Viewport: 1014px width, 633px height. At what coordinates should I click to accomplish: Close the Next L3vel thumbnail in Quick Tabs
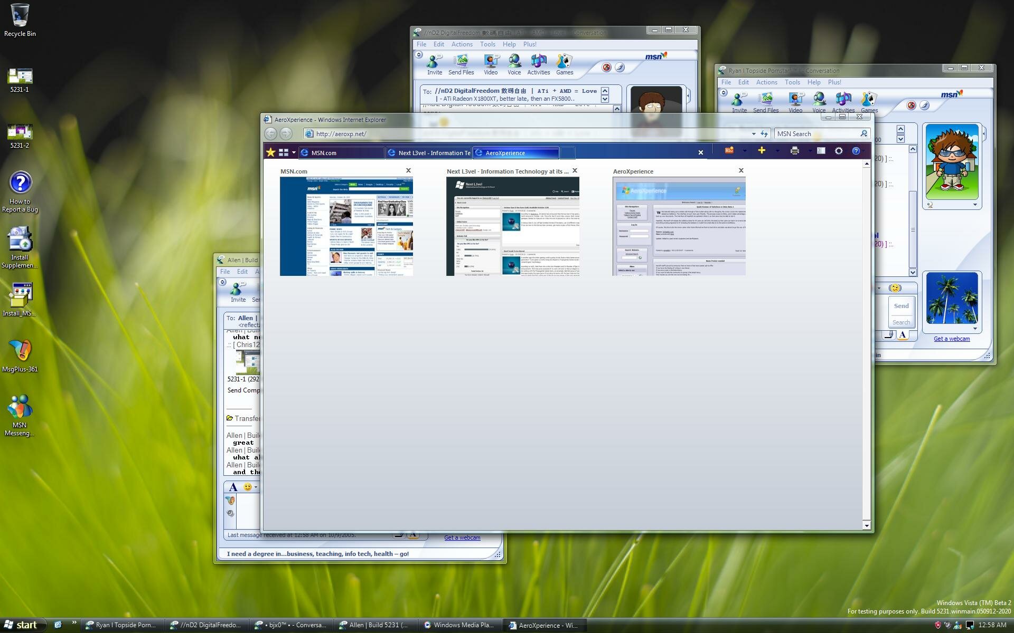point(575,170)
